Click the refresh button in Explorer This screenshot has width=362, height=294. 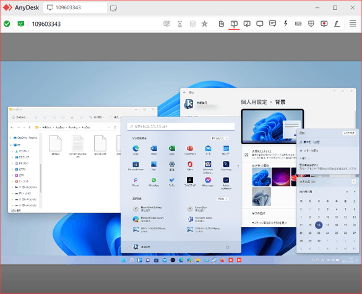click(115, 128)
